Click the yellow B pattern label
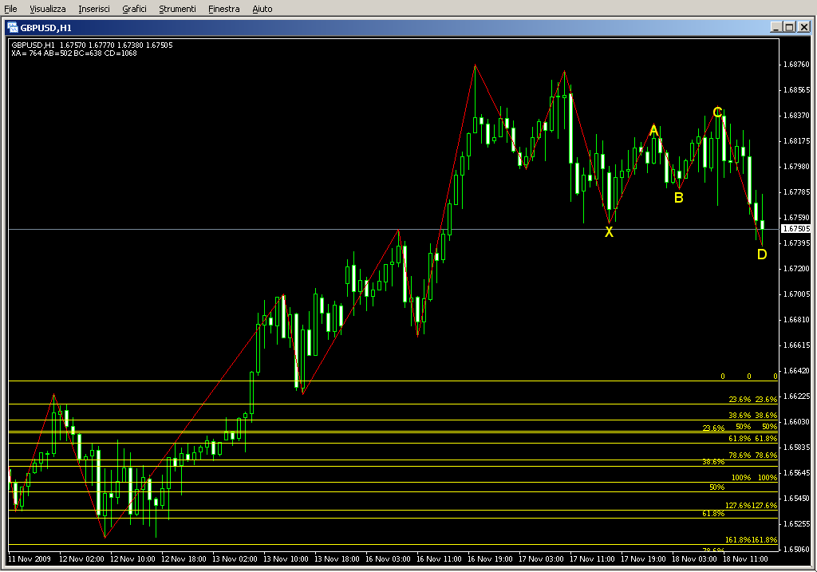 point(678,198)
